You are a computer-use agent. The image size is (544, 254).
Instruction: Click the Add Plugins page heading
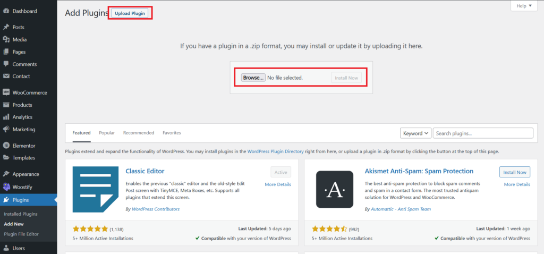[x=87, y=13]
